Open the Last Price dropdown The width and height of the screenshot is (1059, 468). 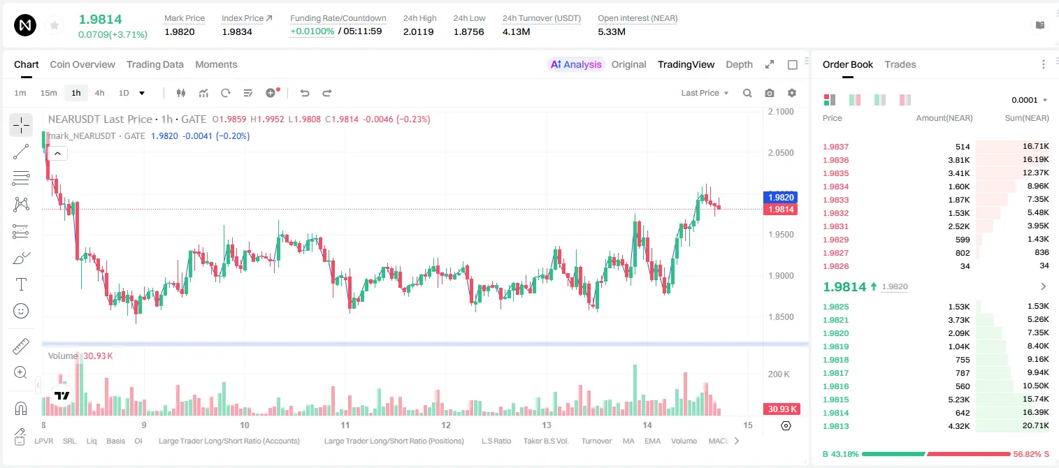click(x=705, y=93)
